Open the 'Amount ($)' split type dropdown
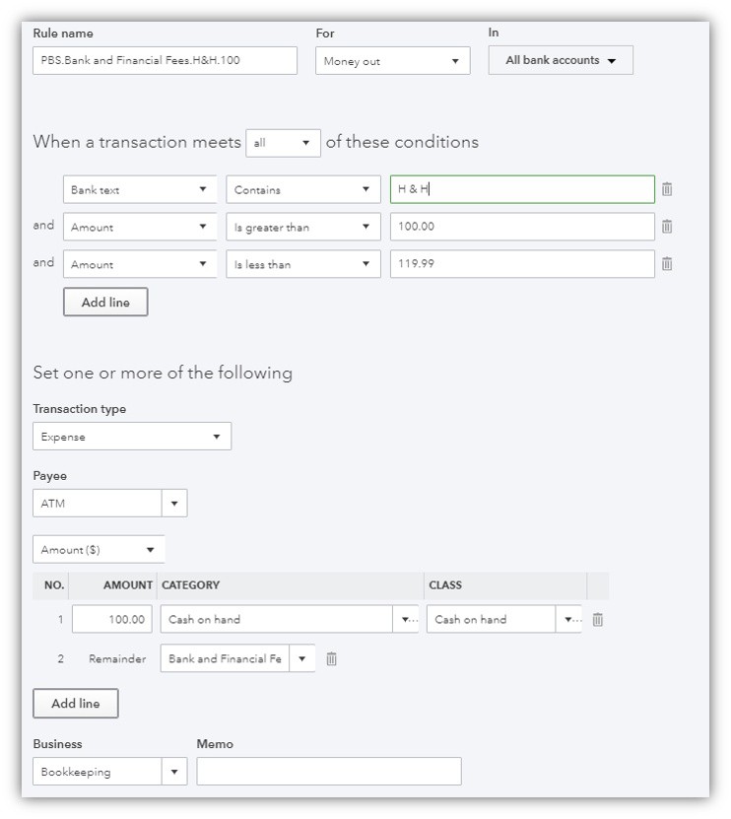Image resolution: width=731 pixels, height=819 pixels. coord(99,549)
